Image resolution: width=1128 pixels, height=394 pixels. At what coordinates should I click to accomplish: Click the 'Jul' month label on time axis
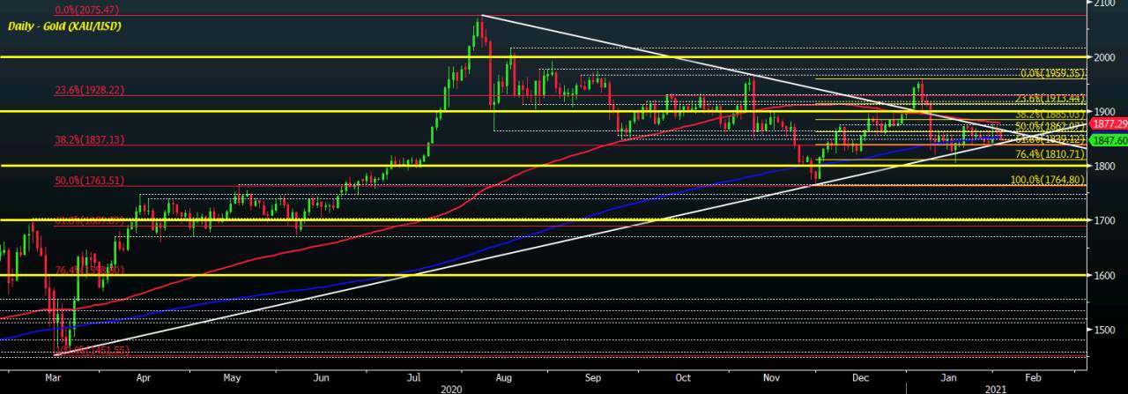click(x=413, y=377)
